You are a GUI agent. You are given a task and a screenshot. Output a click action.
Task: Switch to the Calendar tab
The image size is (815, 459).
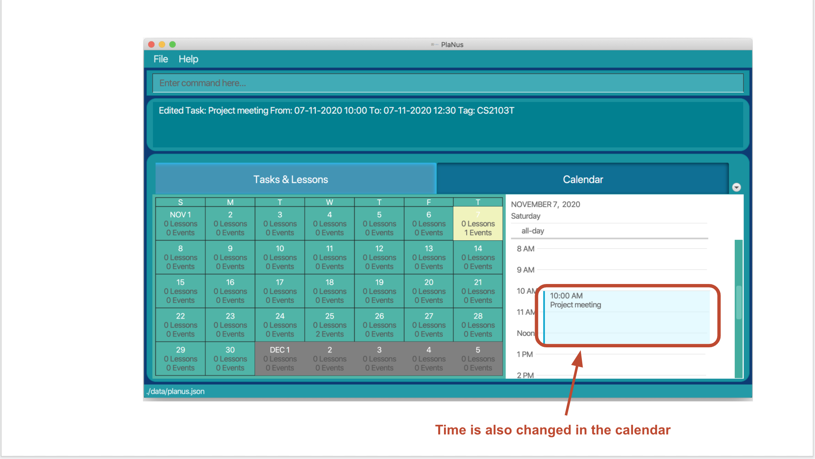pyautogui.click(x=583, y=179)
